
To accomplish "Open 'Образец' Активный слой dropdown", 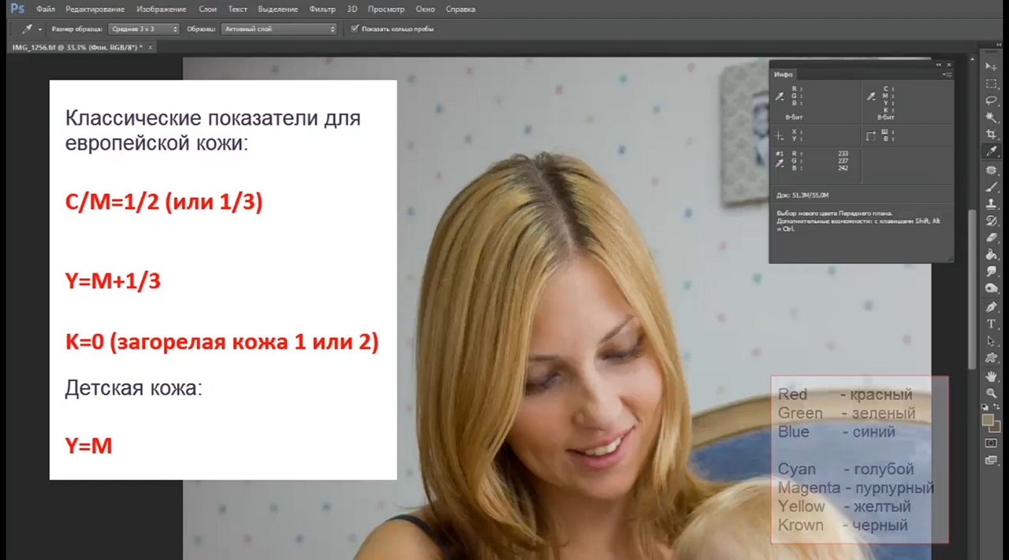I will (x=279, y=29).
